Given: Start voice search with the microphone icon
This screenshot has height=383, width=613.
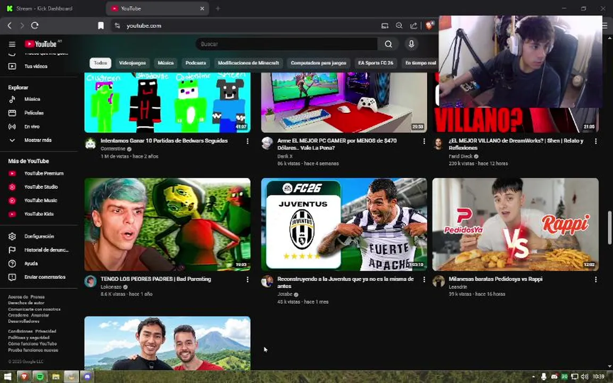Looking at the screenshot, I should 411,44.
